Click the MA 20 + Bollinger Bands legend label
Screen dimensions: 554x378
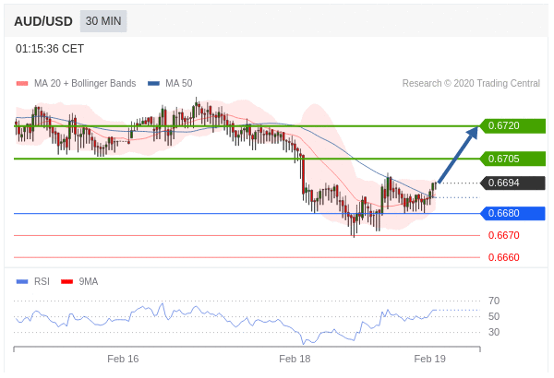tap(85, 83)
